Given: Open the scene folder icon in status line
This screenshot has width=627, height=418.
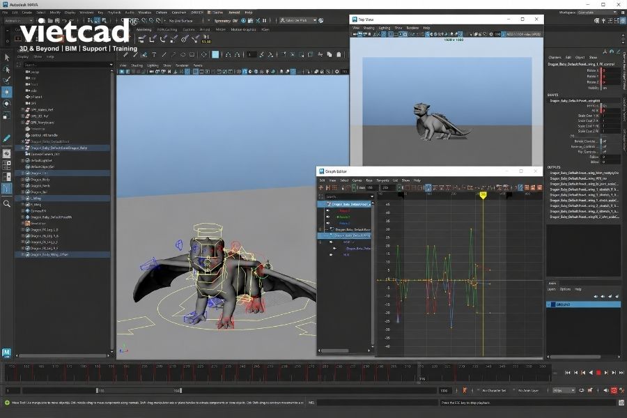Looking at the screenshot, I should tap(50, 20).
